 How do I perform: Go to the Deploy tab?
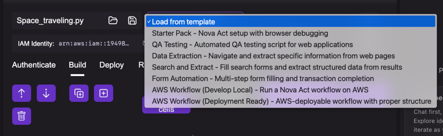pos(111,65)
